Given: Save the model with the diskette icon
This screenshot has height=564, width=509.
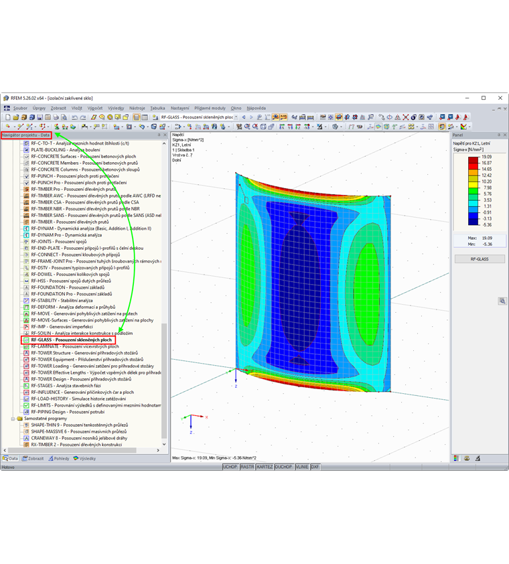Looking at the screenshot, I should [x=40, y=117].
